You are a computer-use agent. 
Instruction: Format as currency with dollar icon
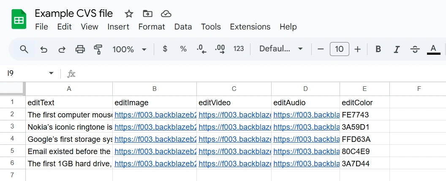[x=165, y=49]
